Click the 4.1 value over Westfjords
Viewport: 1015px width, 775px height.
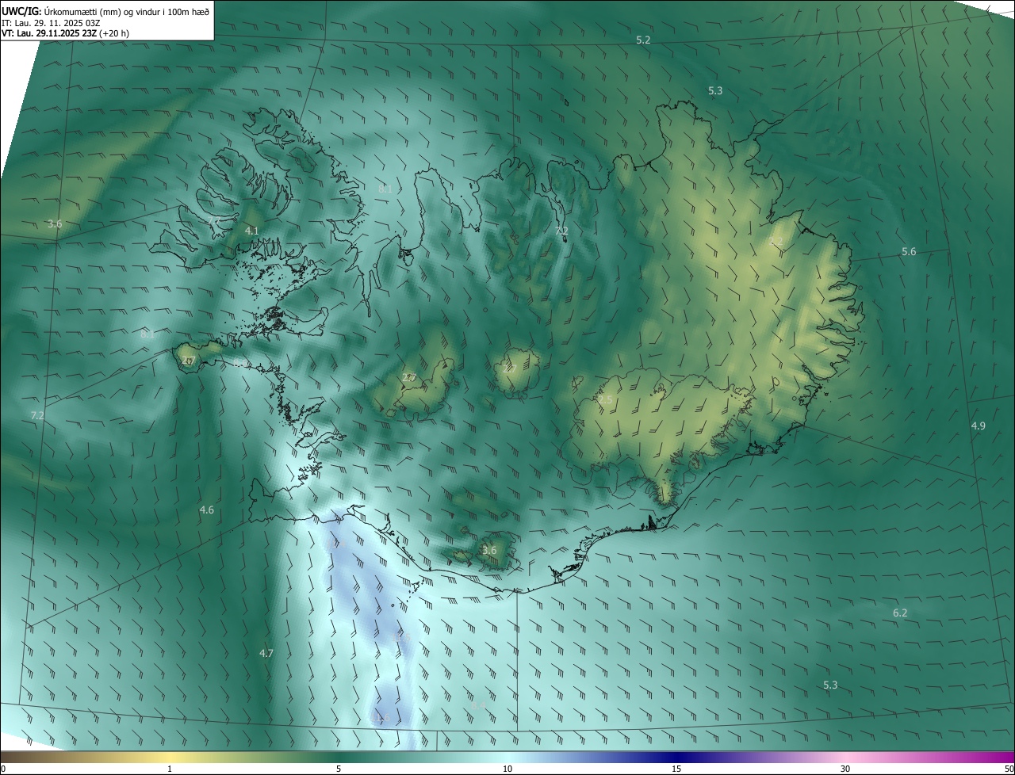point(251,231)
